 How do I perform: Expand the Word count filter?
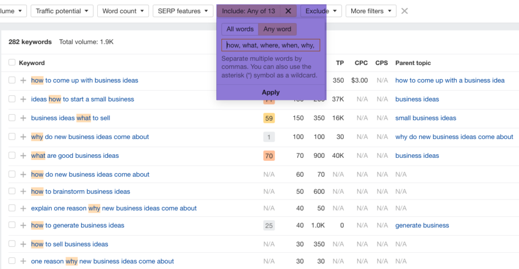[123, 11]
